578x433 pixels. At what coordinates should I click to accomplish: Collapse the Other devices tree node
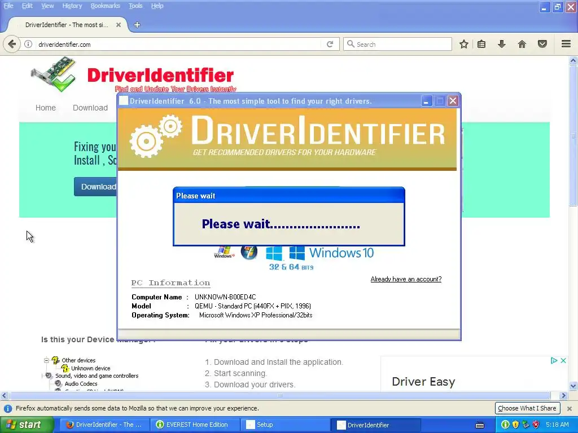(x=46, y=360)
